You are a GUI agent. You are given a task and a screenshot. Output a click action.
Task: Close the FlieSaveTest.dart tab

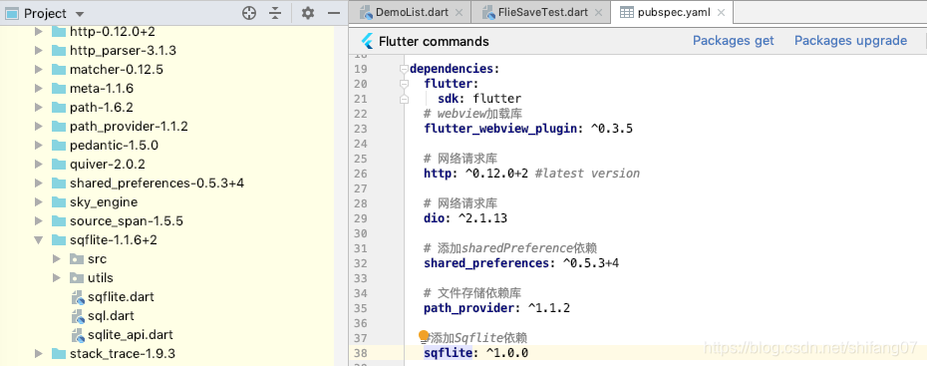click(598, 12)
